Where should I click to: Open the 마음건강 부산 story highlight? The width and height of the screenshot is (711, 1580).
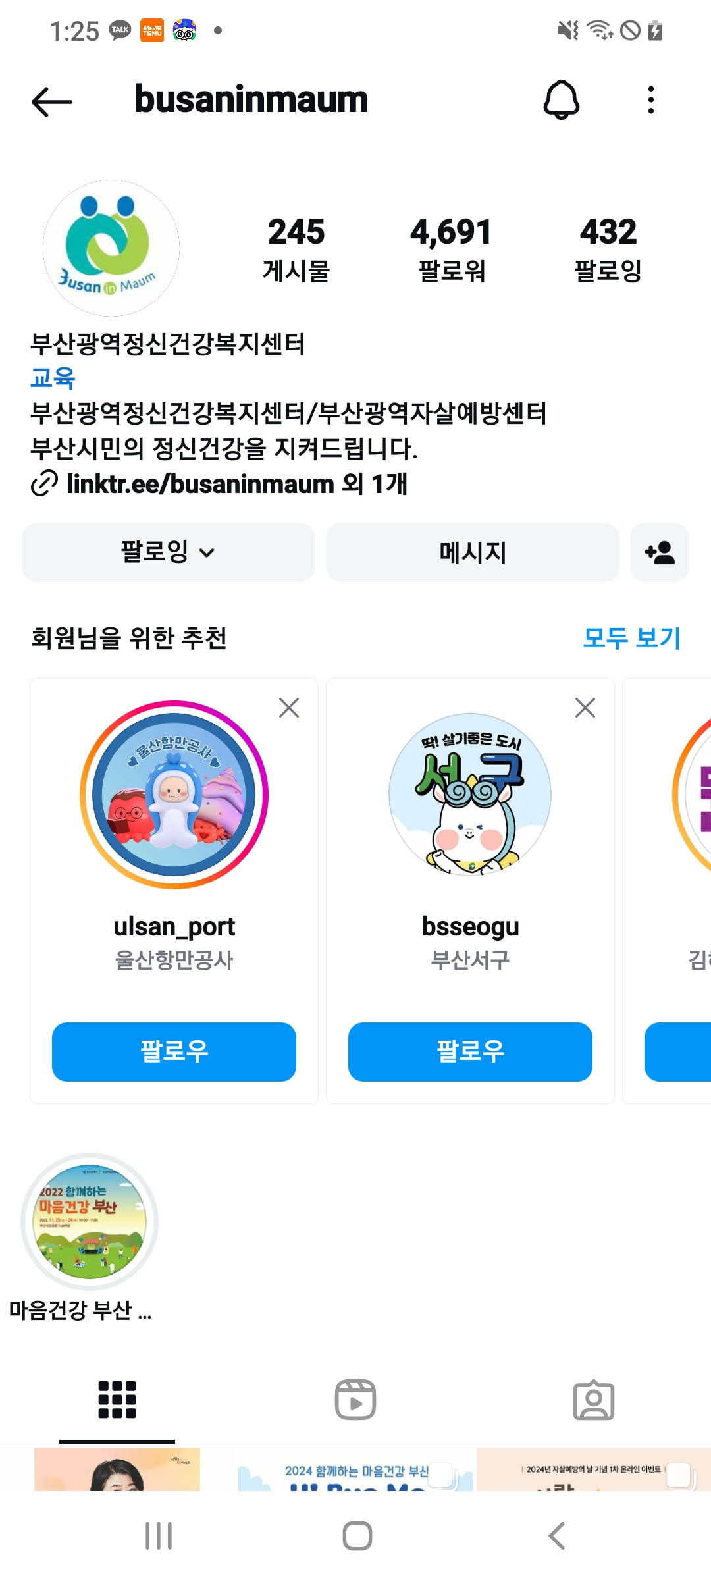(90, 1222)
